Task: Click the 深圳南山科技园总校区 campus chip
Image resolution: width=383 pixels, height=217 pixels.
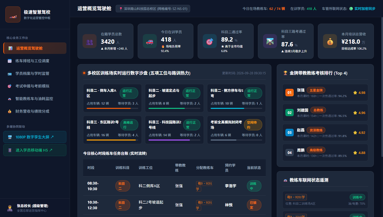Action: click(153, 9)
